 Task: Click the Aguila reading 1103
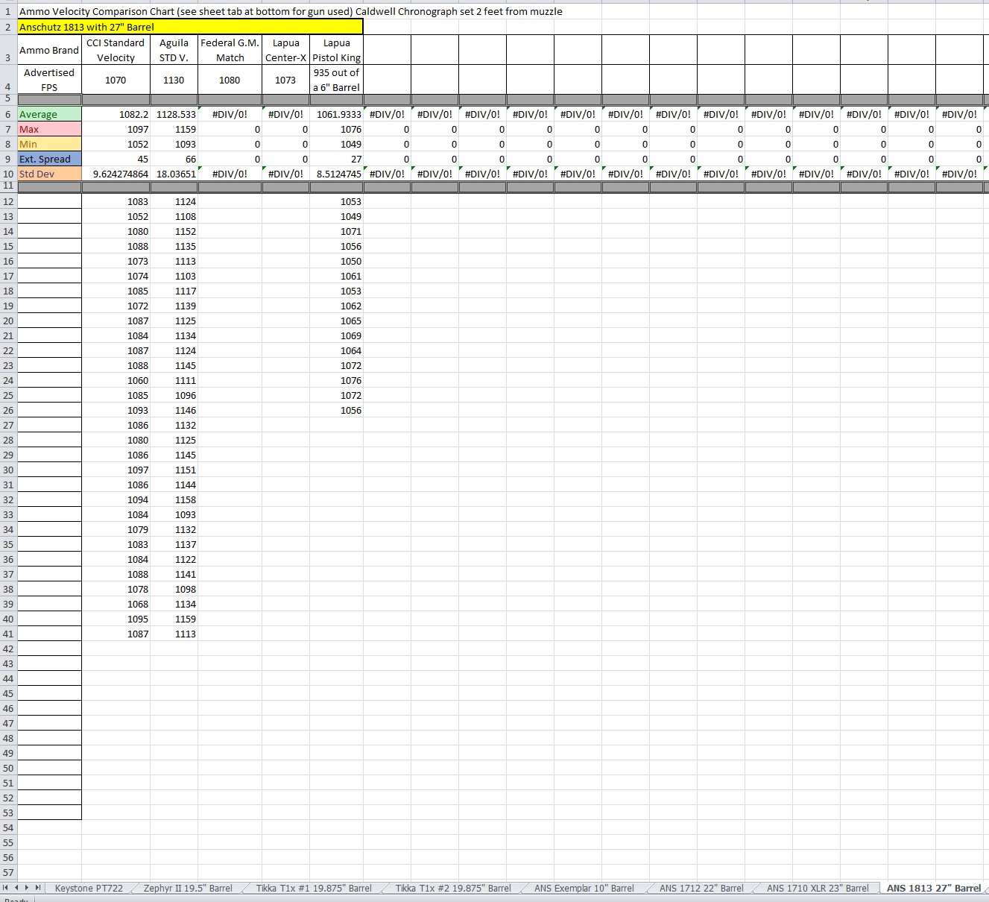pos(174,276)
